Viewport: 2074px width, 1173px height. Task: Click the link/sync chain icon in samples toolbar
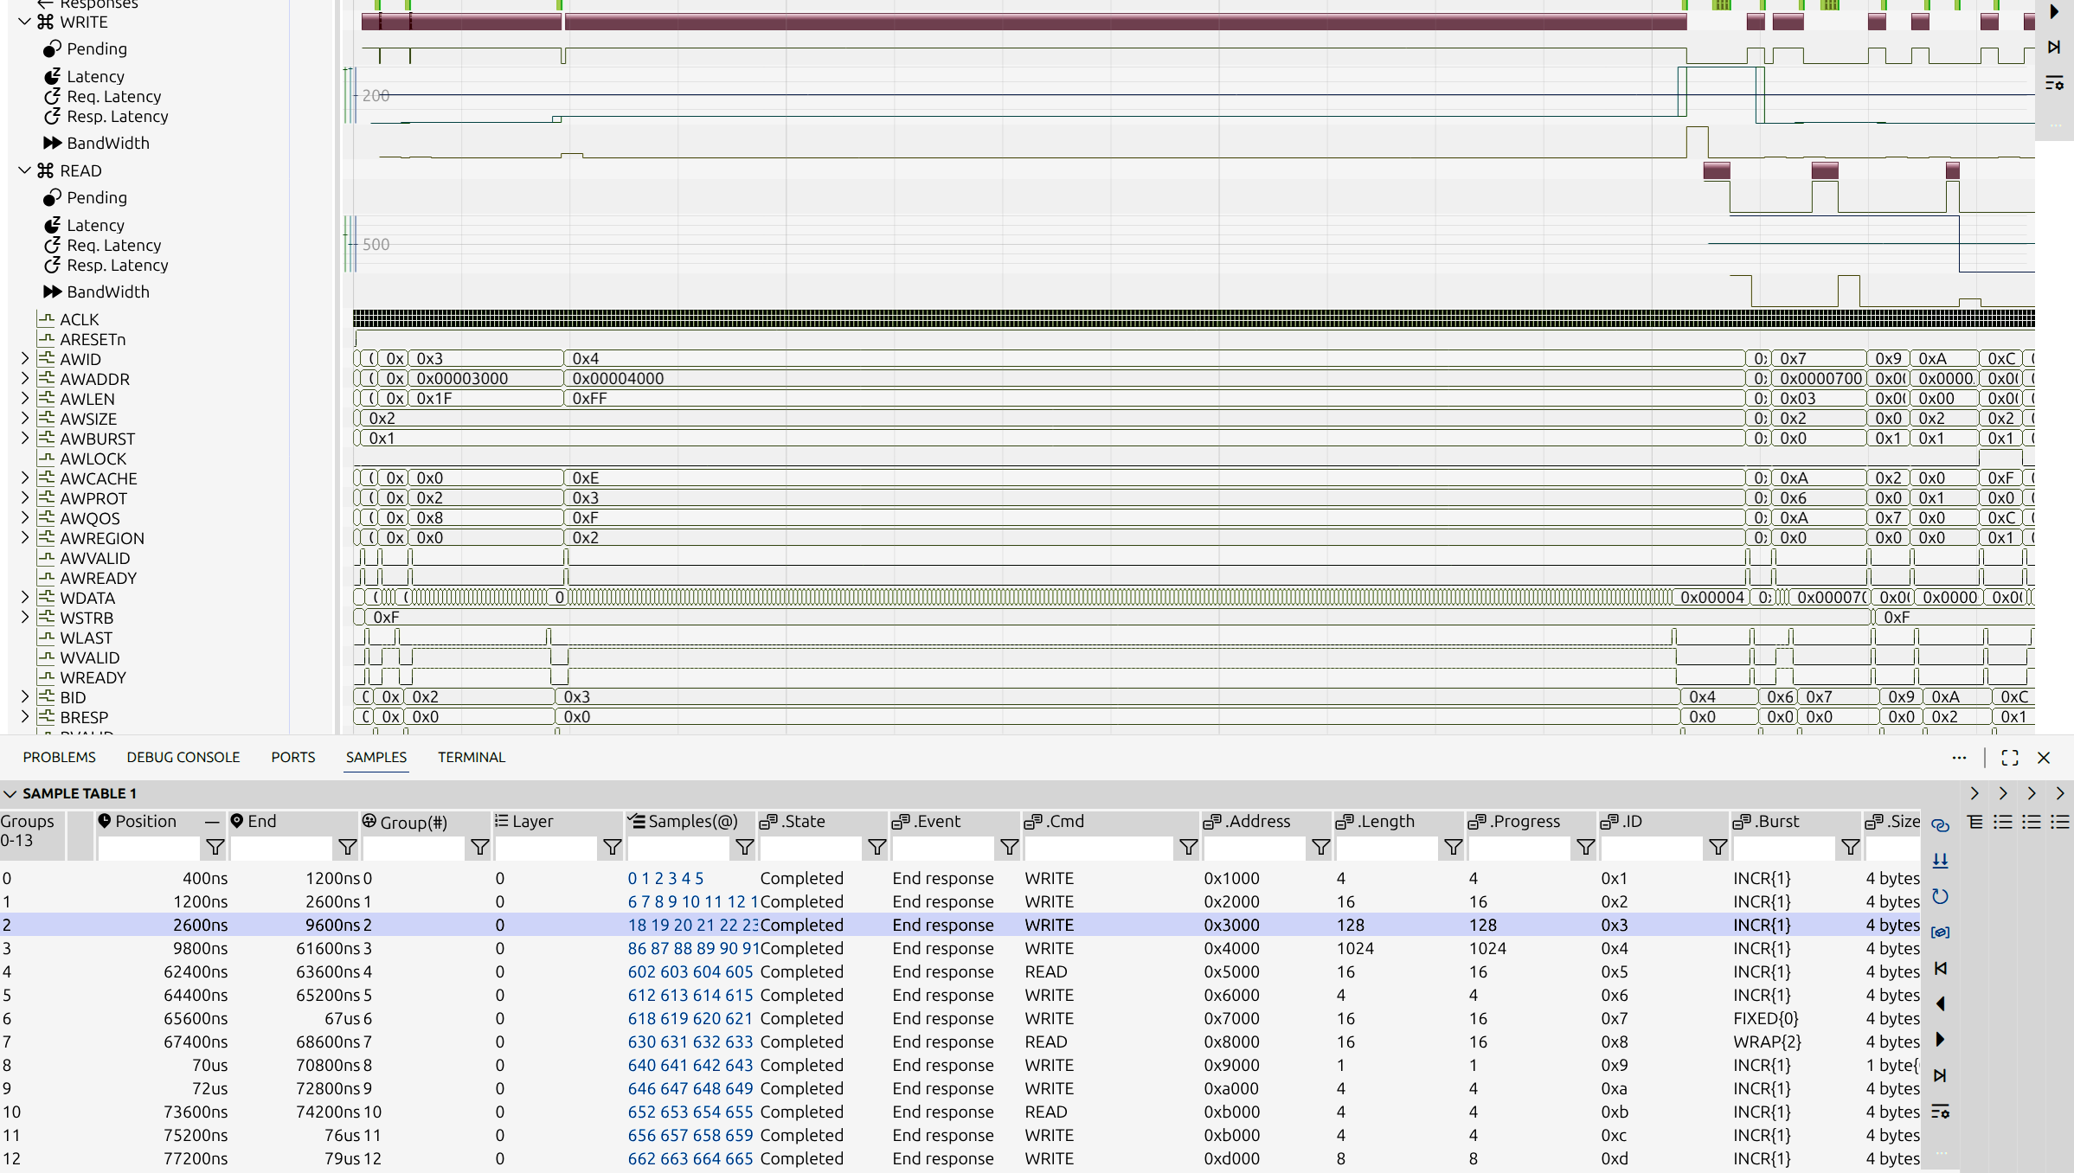click(1940, 825)
